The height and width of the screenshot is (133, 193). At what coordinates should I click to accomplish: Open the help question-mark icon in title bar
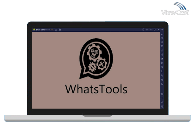pyautogui.click(x=143, y=30)
